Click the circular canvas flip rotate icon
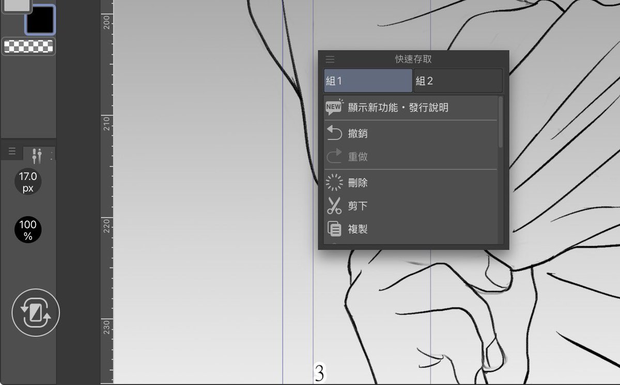 (36, 313)
